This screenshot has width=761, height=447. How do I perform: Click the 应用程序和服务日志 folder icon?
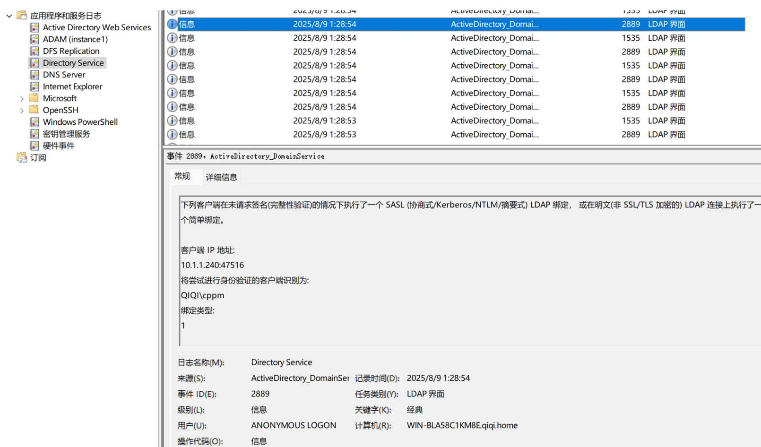coord(22,15)
